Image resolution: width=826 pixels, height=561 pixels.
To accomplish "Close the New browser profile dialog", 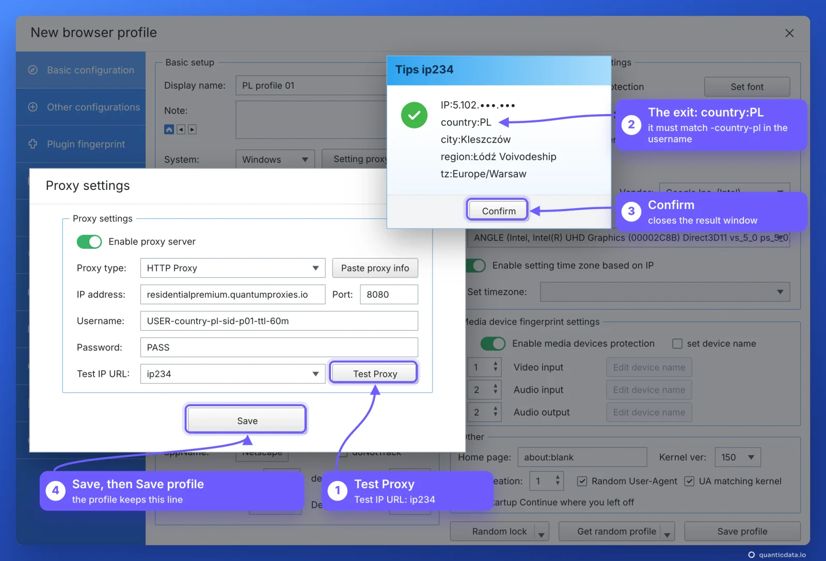I will tap(789, 33).
